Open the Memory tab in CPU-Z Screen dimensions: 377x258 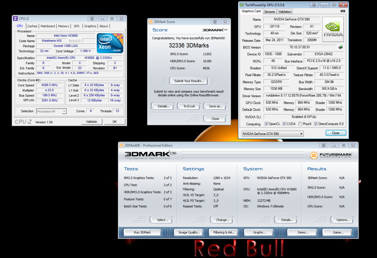tap(64, 26)
